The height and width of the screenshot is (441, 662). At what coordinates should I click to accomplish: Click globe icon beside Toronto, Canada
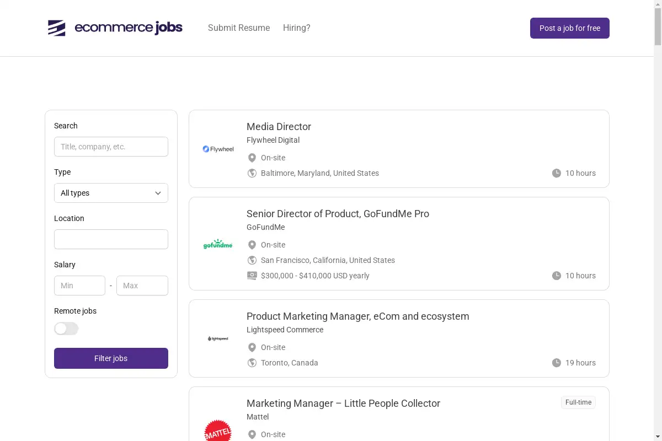click(x=252, y=363)
